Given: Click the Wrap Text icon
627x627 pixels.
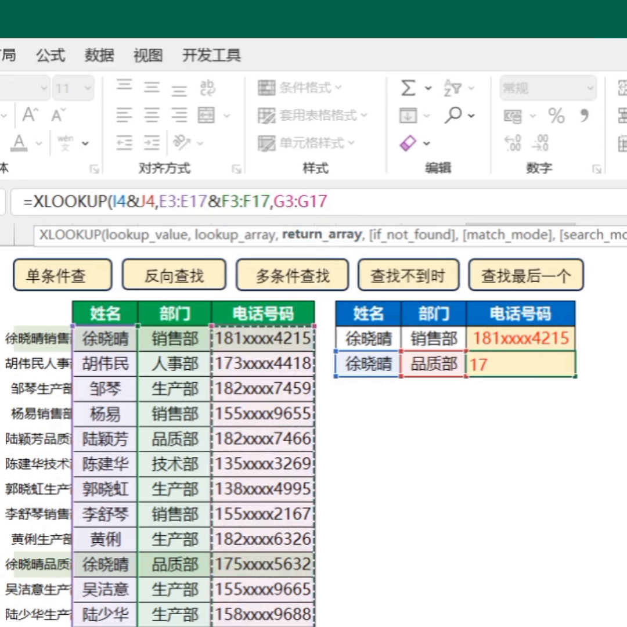Looking at the screenshot, I should (x=207, y=88).
